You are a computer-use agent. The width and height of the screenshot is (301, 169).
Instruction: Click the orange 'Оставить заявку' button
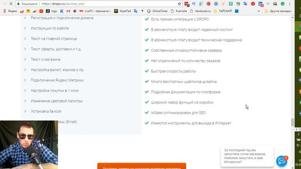pos(142,166)
